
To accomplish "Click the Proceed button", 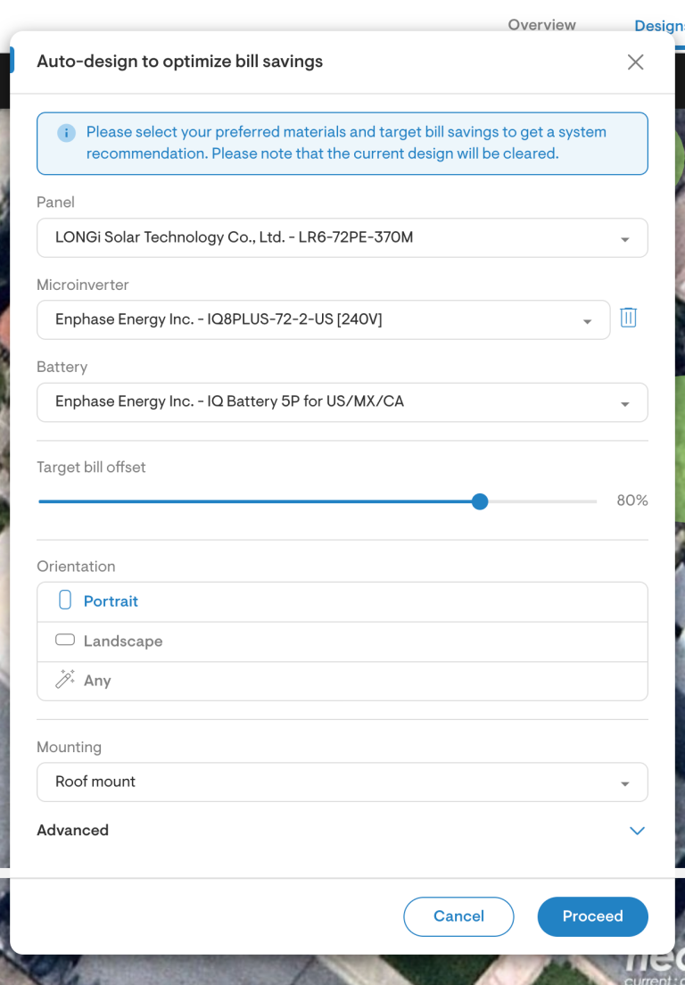I will click(592, 916).
